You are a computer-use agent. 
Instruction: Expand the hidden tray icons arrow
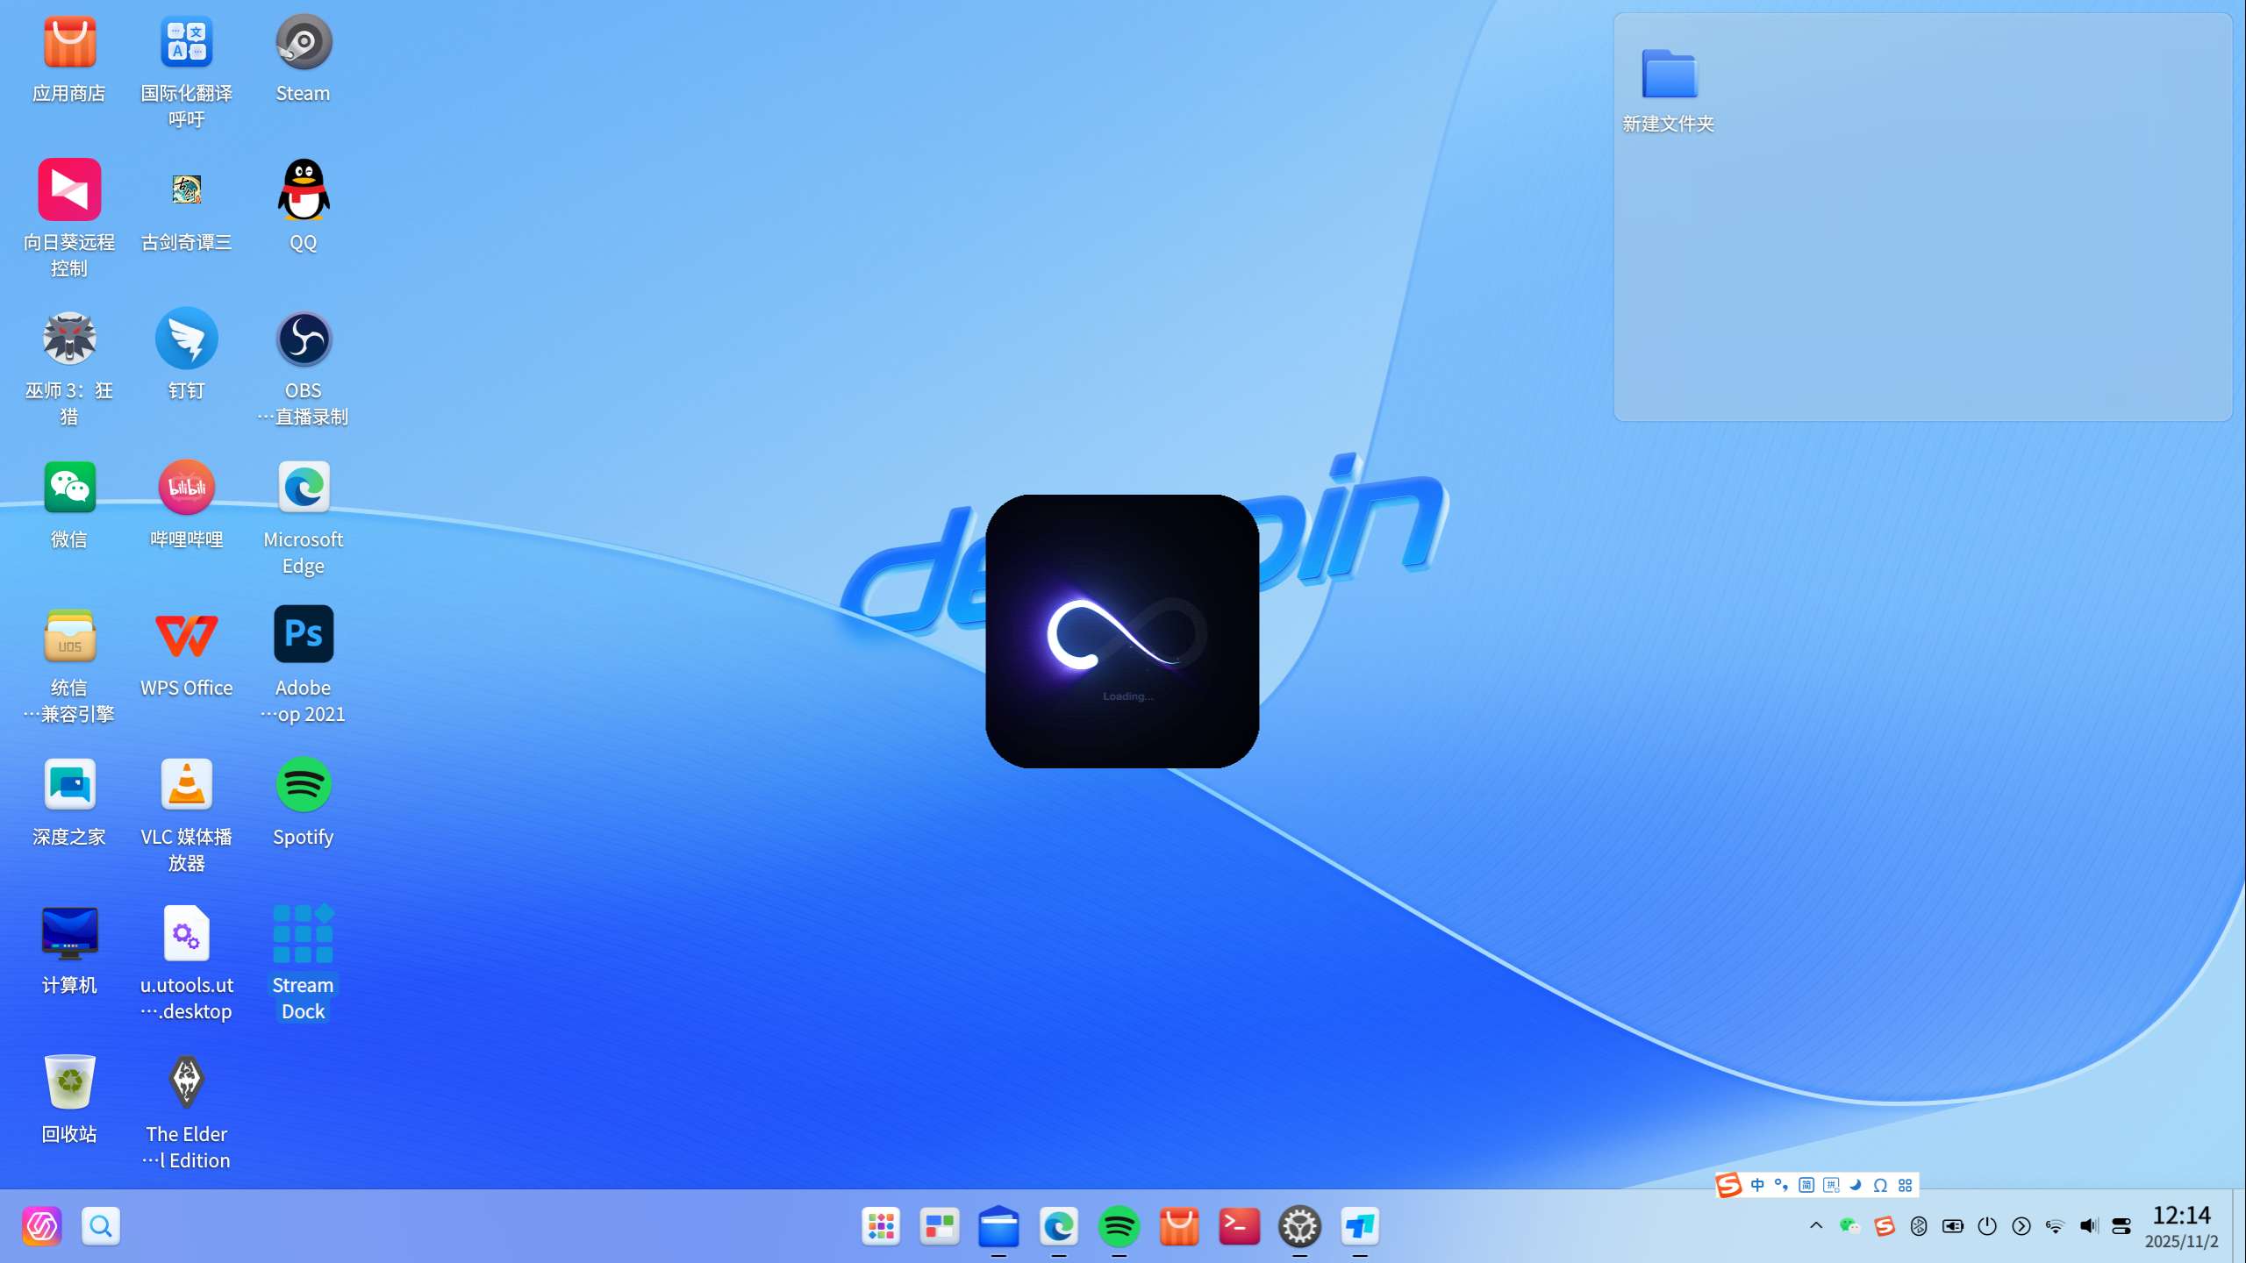pos(1816,1226)
